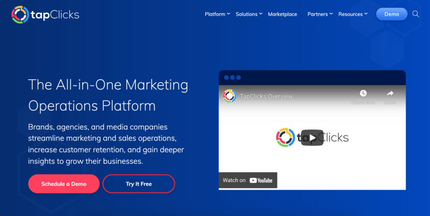Click the TapClicks channel avatar in video

pos(229,96)
